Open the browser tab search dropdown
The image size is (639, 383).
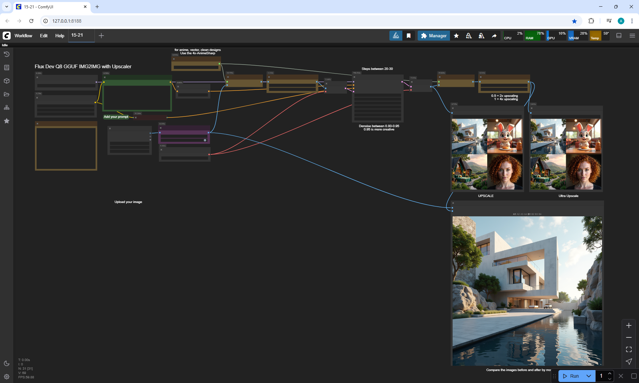pos(7,7)
